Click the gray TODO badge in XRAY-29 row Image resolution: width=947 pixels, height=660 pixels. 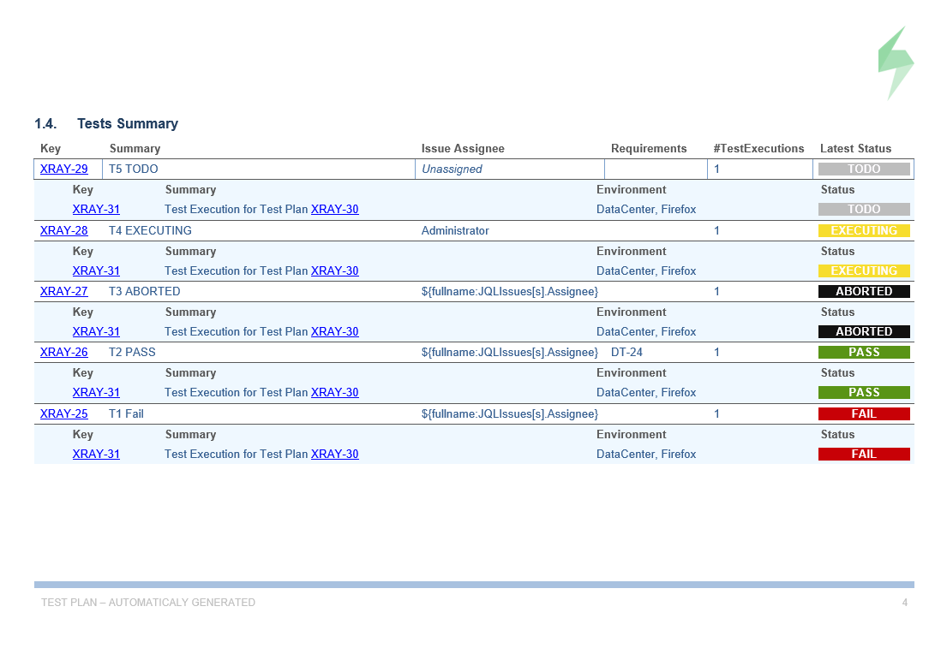864,169
